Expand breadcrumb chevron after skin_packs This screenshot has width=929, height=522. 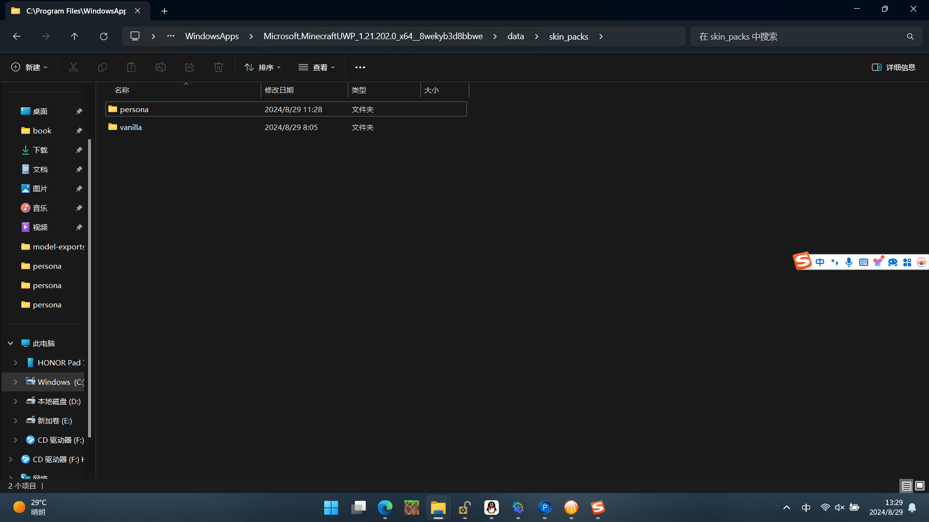pos(601,36)
